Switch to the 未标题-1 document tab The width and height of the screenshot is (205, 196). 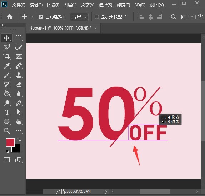click(x=60, y=28)
